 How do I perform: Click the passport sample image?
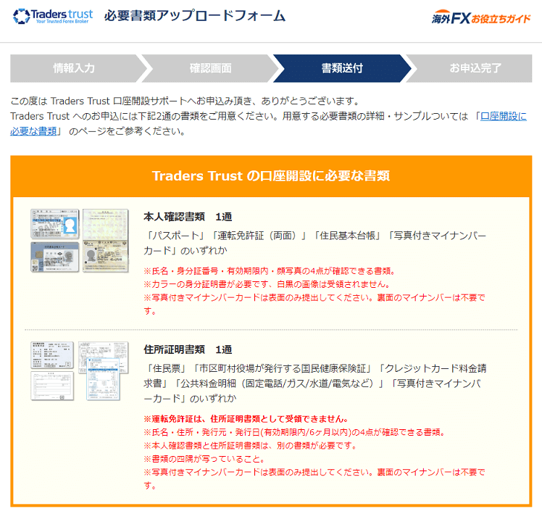105,241
